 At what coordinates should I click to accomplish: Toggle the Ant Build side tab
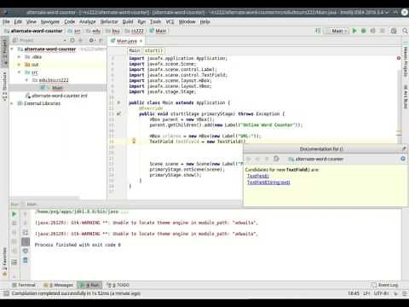pos(406,96)
